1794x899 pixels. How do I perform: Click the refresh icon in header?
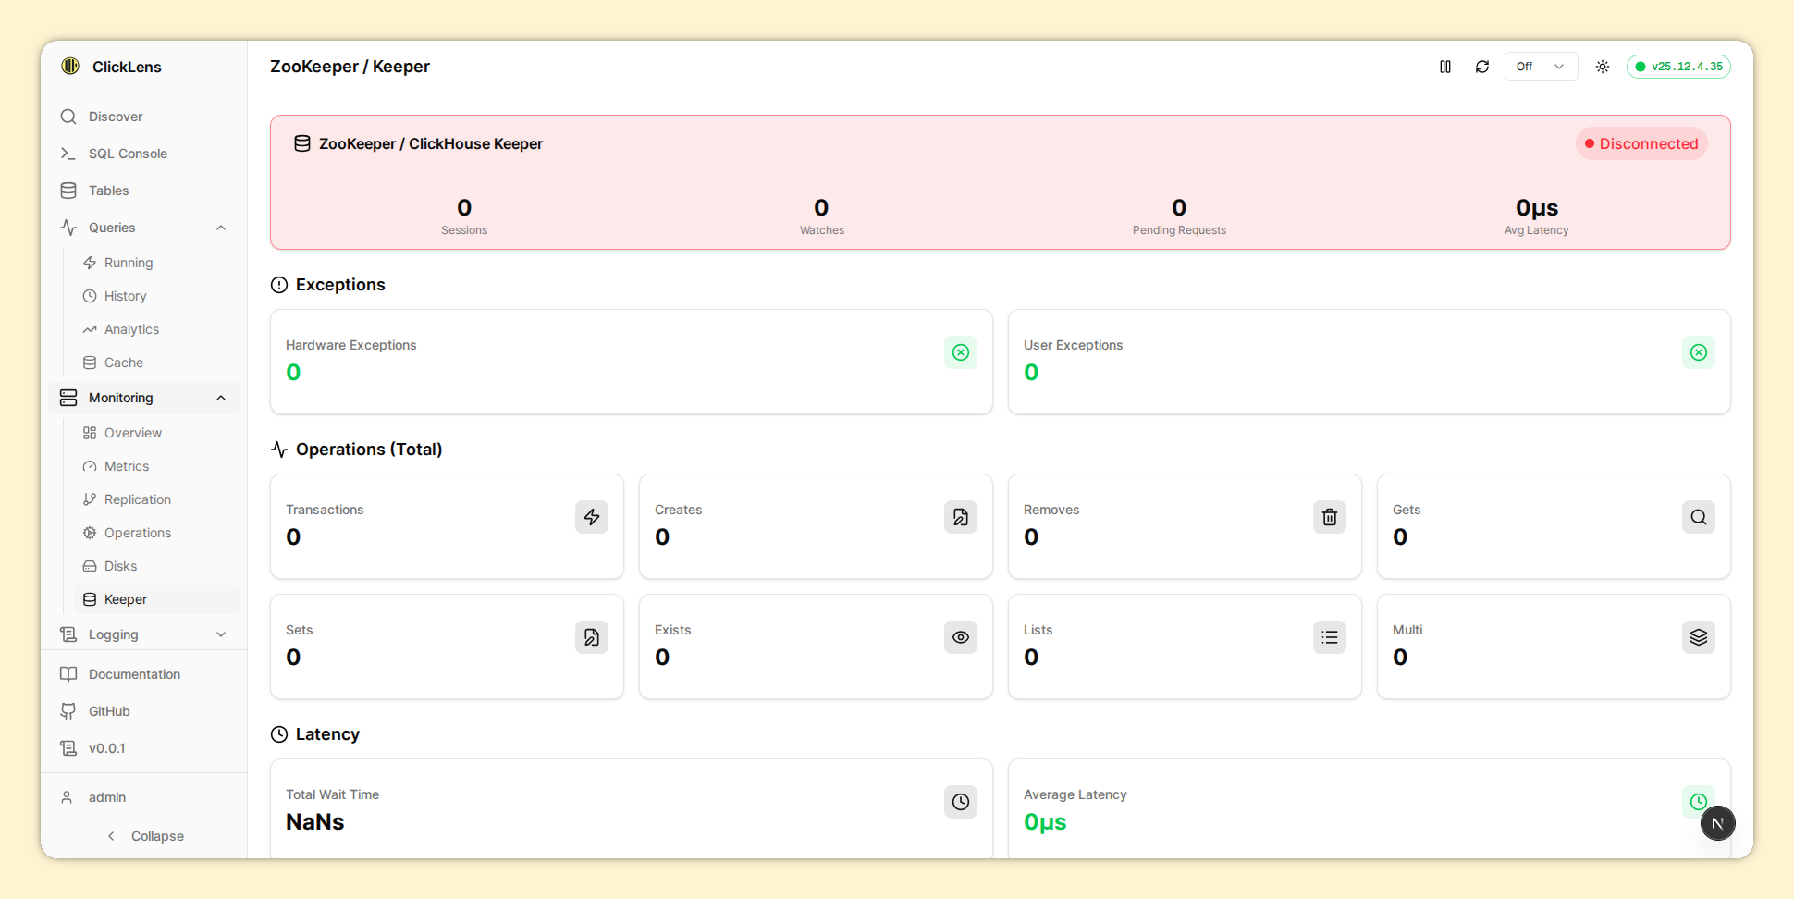point(1481,67)
